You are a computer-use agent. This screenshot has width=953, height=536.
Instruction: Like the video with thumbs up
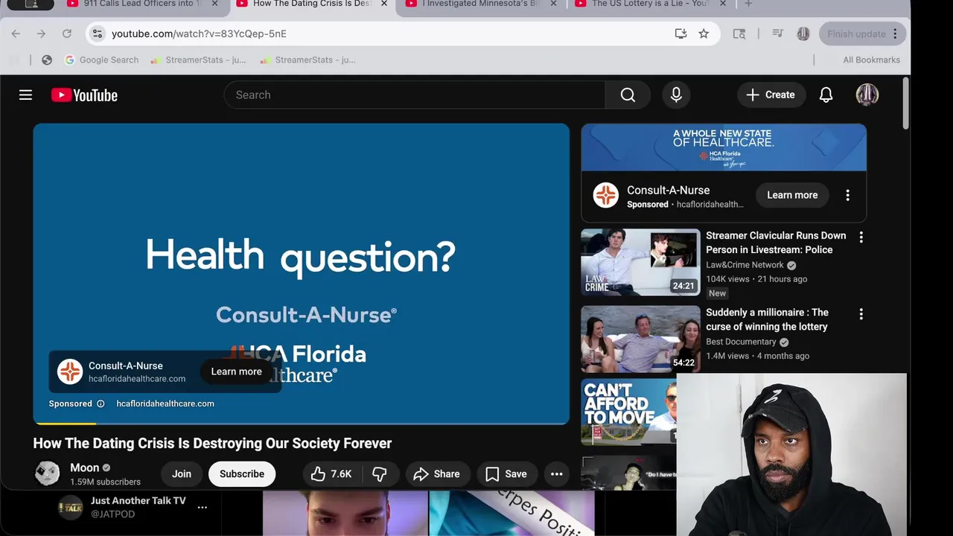tap(331, 473)
